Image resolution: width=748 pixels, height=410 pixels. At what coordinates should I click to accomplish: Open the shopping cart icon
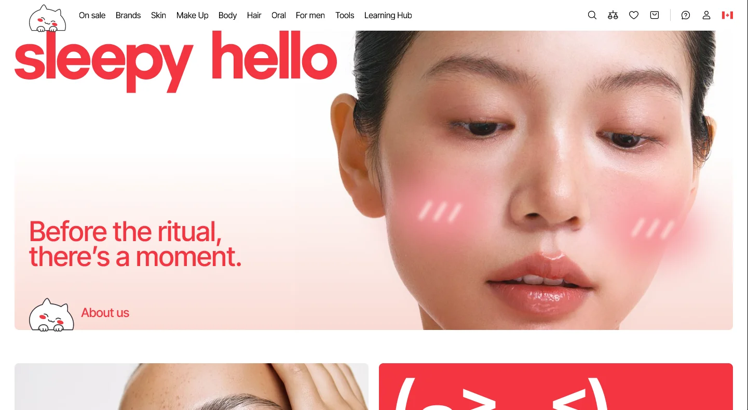pyautogui.click(x=655, y=15)
